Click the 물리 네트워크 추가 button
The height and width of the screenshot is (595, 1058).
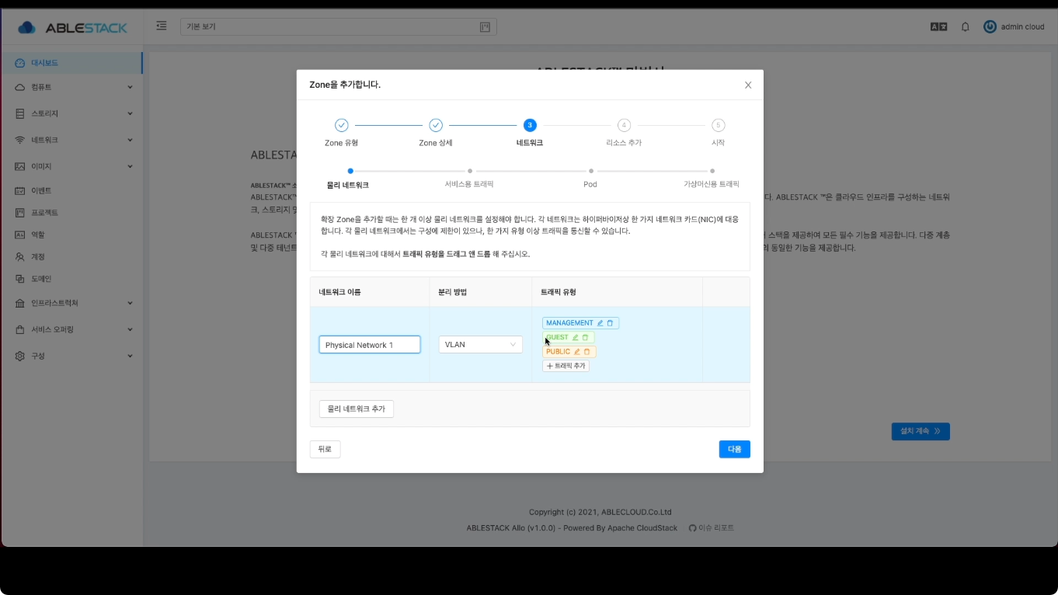[357, 409]
